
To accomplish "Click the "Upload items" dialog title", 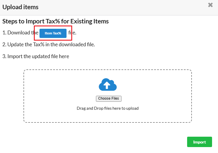I will [20, 7].
